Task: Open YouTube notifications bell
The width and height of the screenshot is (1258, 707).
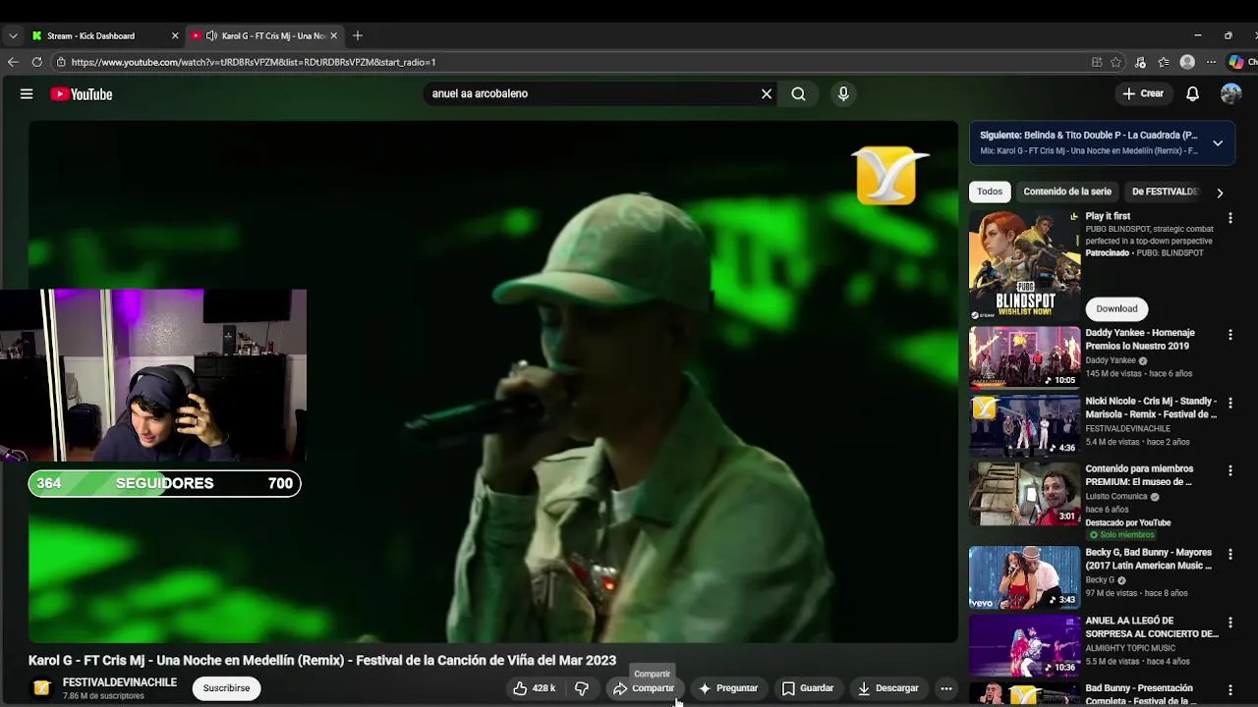Action: click(x=1192, y=94)
